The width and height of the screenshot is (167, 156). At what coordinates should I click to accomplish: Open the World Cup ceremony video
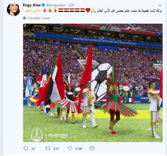click(x=93, y=83)
